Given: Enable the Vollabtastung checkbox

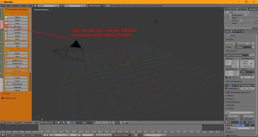Looking at the screenshot, I should tap(226, 89).
